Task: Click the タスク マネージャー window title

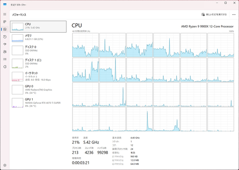Action: point(18,5)
